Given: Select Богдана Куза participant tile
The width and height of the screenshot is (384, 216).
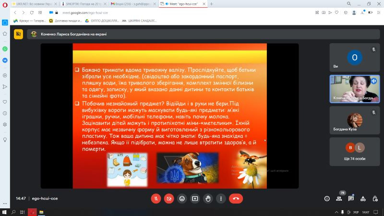Looking at the screenshot, I should (355, 120).
